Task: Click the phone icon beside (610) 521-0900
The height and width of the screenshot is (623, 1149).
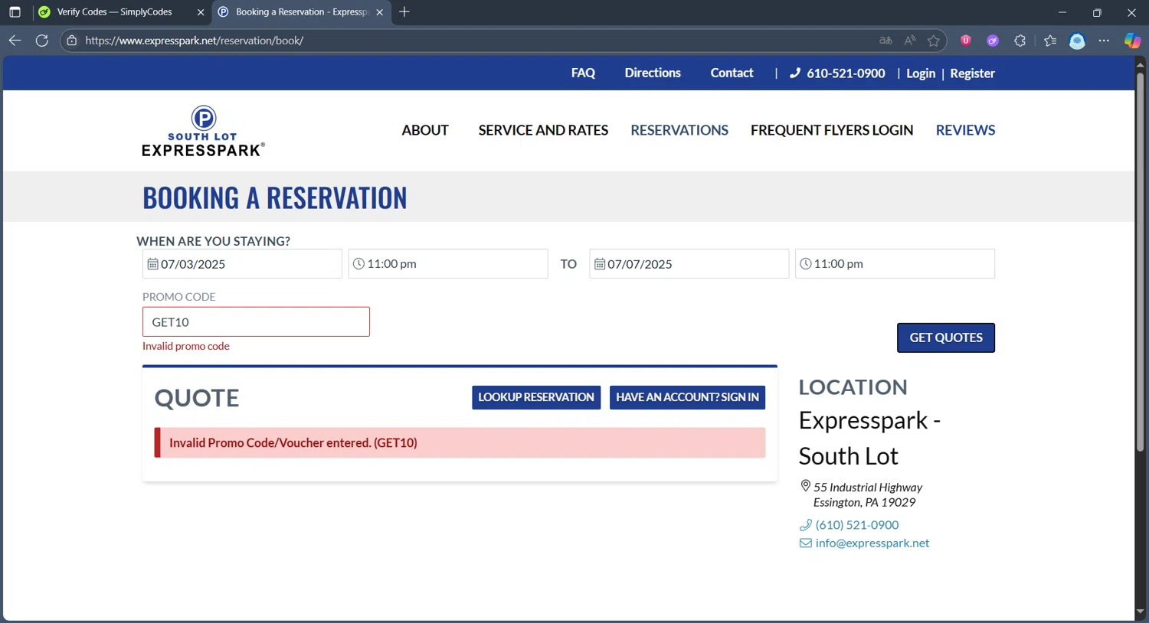Action: (x=806, y=525)
